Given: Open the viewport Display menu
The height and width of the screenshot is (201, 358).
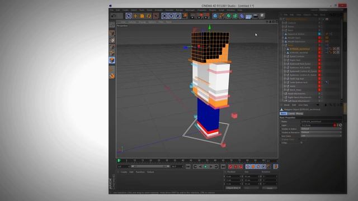Looking at the screenshot, I should tap(142, 22).
